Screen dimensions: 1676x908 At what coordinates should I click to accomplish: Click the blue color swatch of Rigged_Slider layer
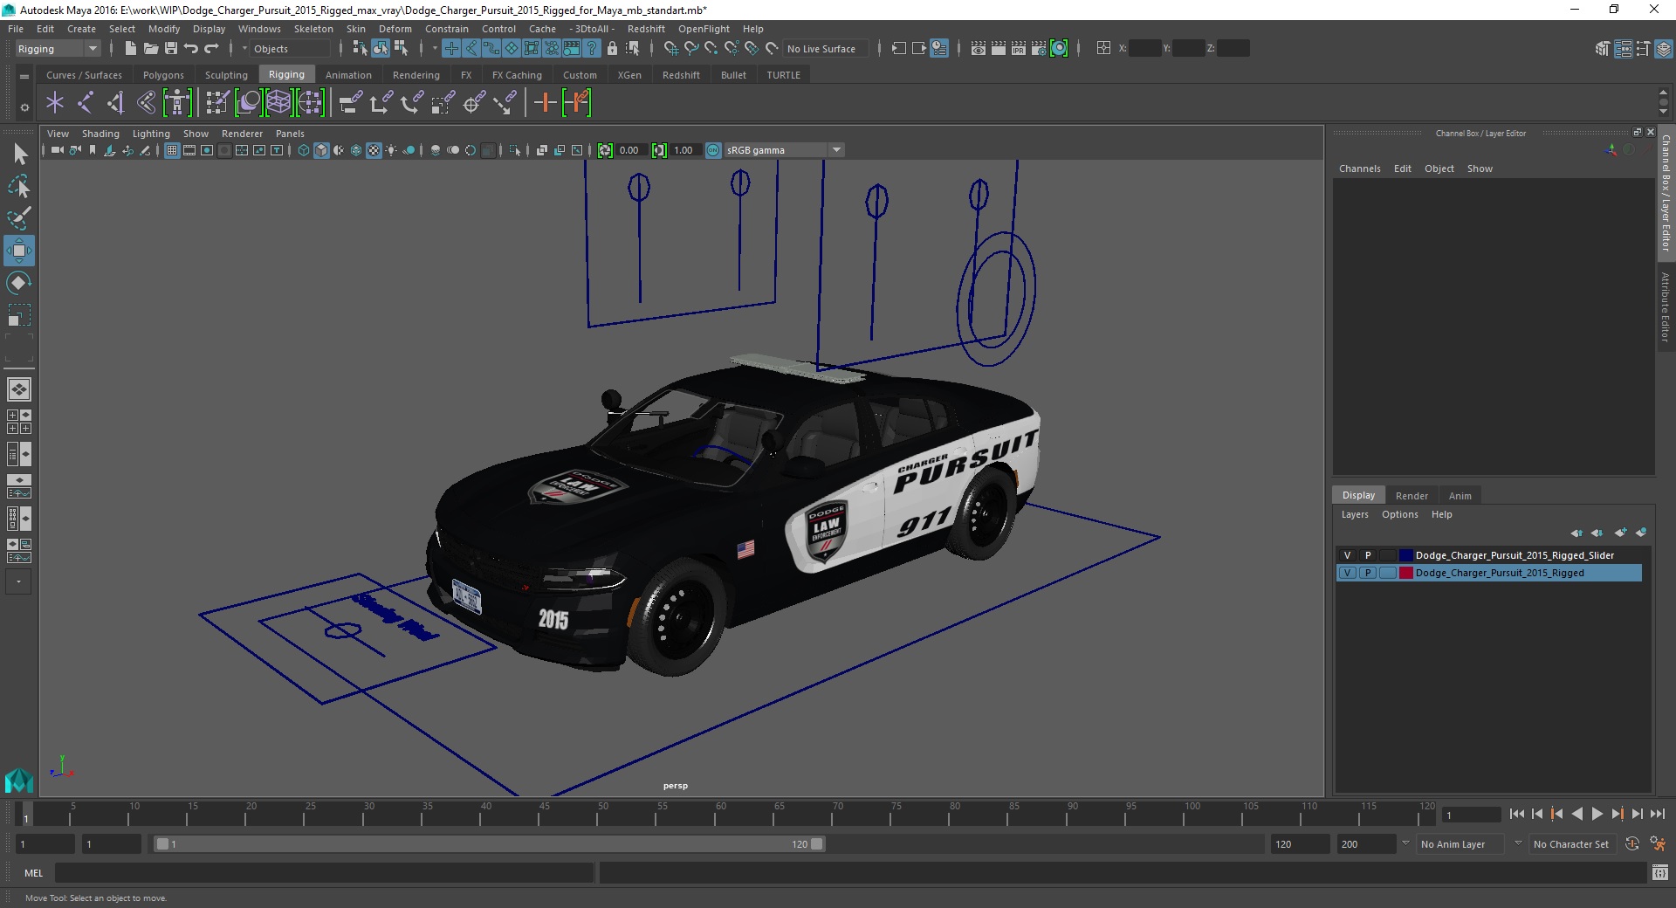[x=1405, y=555]
